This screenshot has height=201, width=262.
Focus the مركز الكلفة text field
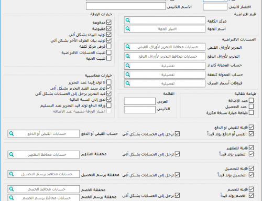pos(165,20)
